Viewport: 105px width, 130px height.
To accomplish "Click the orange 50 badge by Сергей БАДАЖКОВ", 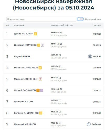I will pyautogui.click(x=38, y=90).
